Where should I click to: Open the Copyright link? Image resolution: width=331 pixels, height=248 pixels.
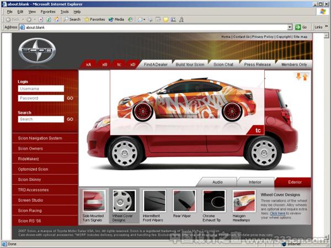click(x=284, y=37)
